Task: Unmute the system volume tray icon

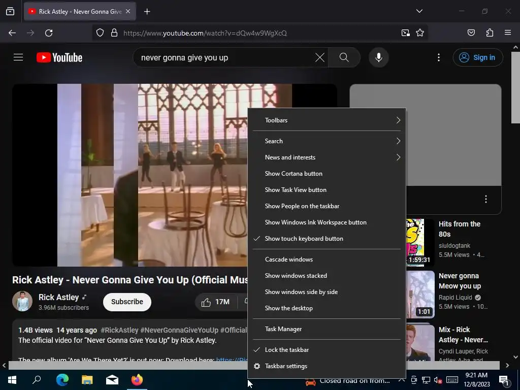Action: pos(438,380)
